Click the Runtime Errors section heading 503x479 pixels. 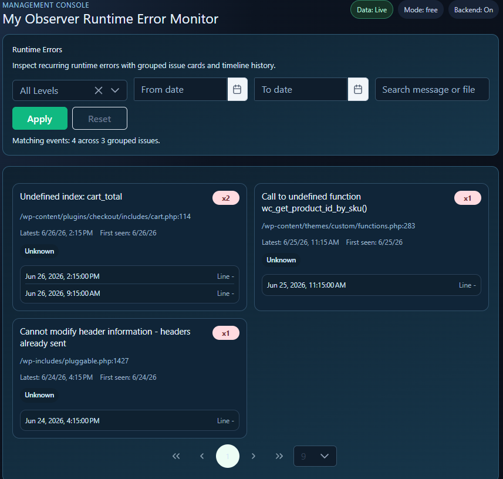37,50
